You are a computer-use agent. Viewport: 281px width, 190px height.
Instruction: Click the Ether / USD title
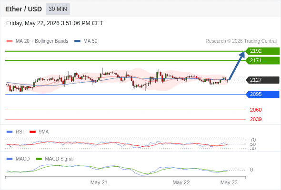coord(23,9)
